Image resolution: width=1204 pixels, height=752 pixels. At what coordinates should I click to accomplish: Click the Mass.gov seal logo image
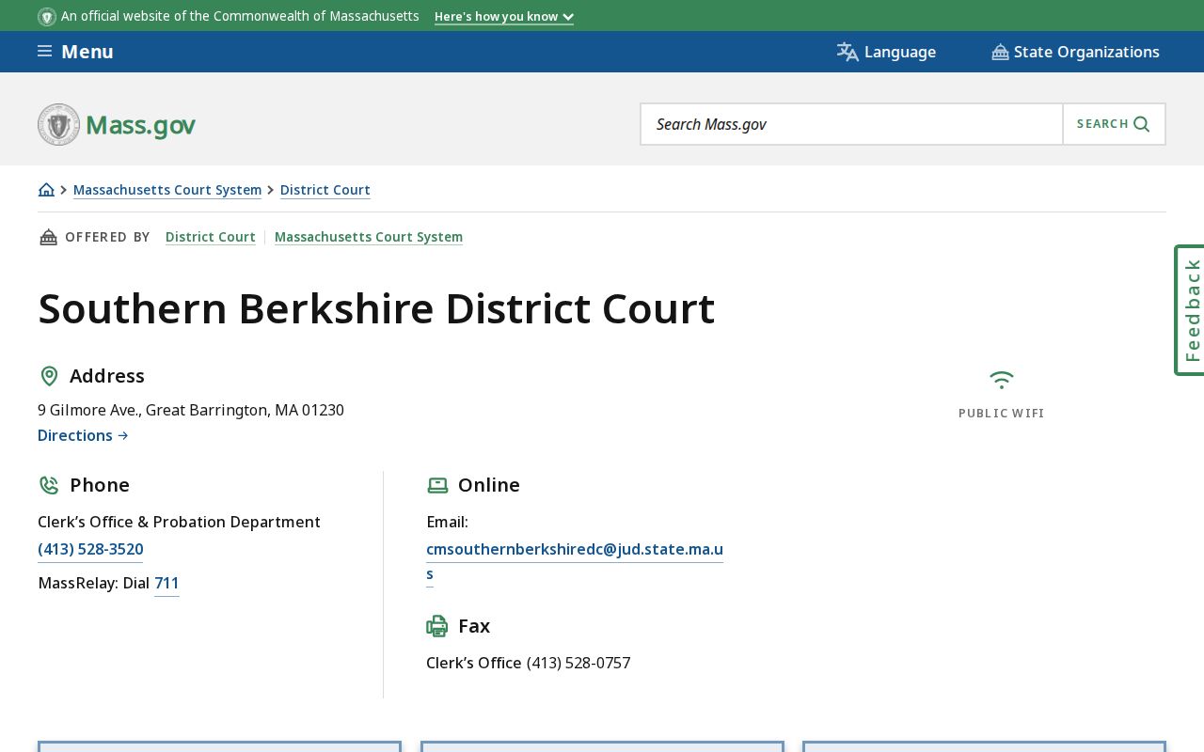(x=59, y=124)
